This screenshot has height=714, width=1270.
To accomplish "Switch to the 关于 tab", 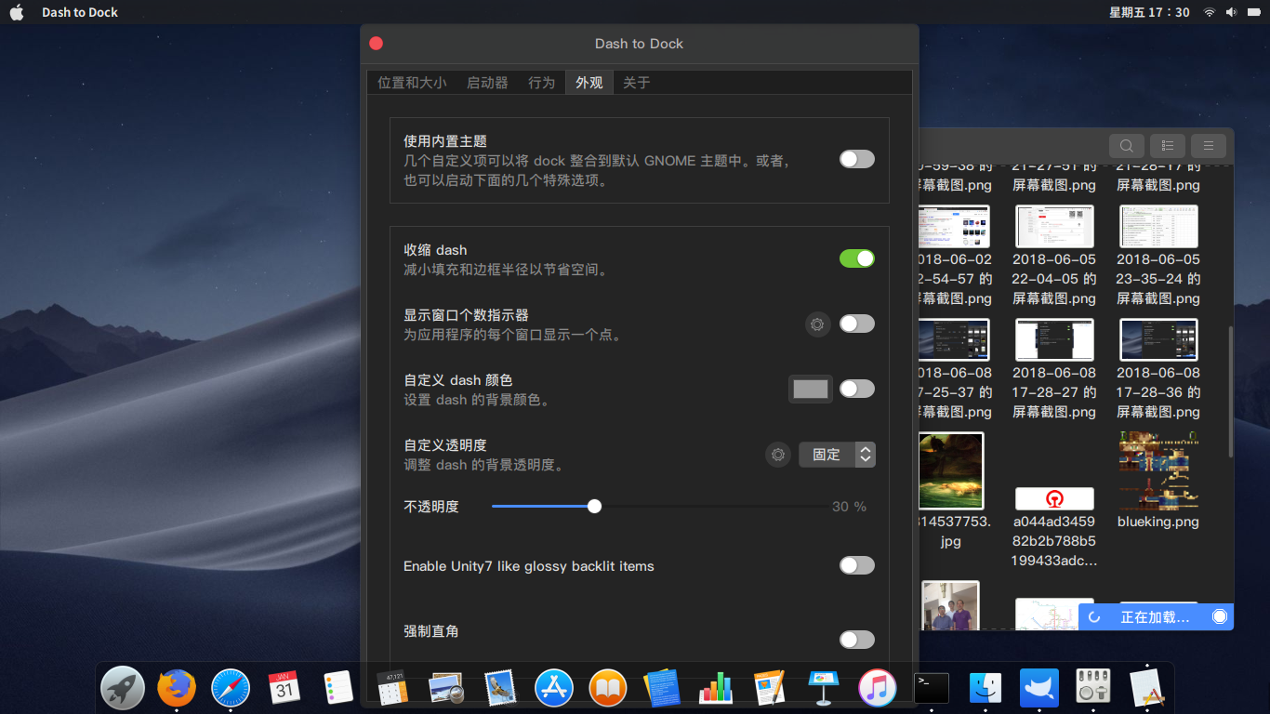I will [635, 82].
